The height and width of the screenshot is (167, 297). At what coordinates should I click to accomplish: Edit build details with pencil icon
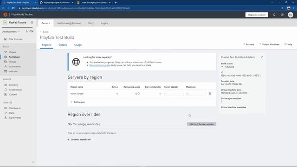click(262, 57)
